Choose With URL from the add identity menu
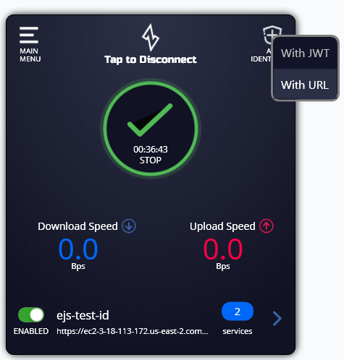This screenshot has width=344, height=360. pos(305,85)
